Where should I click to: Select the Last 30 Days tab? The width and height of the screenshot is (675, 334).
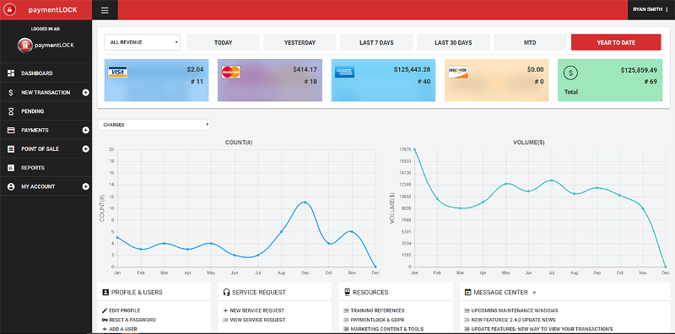[453, 43]
